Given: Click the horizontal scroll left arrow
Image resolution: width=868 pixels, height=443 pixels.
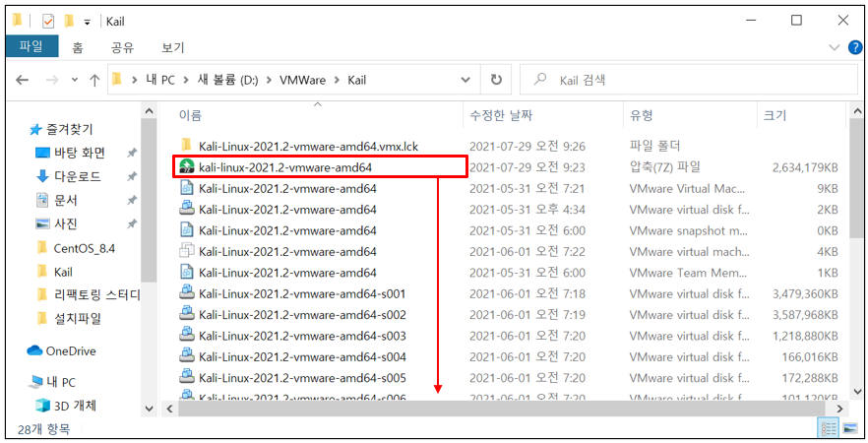Looking at the screenshot, I should (x=169, y=409).
